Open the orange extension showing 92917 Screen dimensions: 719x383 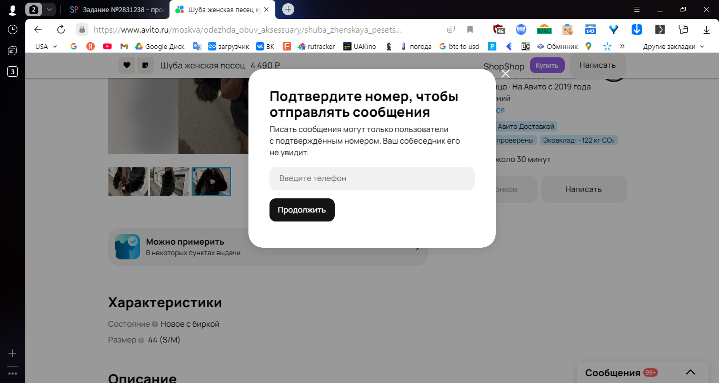point(544,29)
